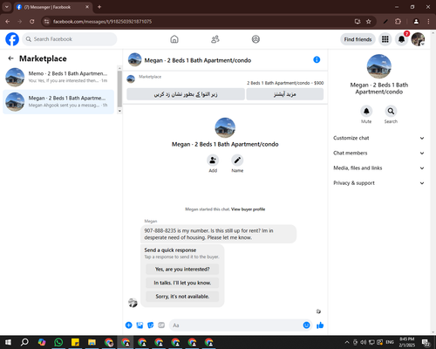Viewport: 436px width, 349px height.
Task: Open more actions plus icon in composer
Action: click(129, 325)
